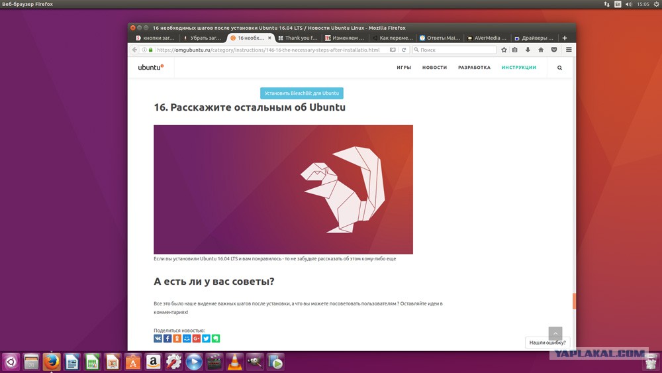Click the Поиск search field
This screenshot has height=373, width=662.
point(454,50)
